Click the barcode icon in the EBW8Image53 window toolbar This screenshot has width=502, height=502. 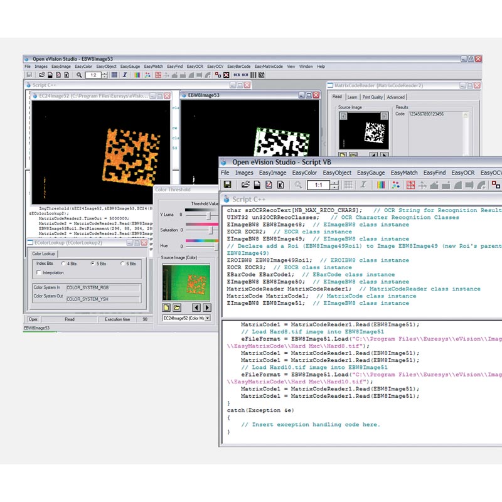pos(254,75)
